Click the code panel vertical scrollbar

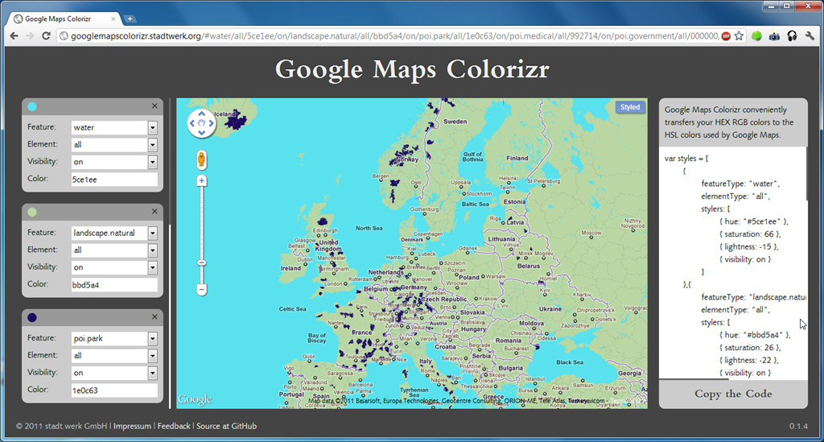point(806,173)
